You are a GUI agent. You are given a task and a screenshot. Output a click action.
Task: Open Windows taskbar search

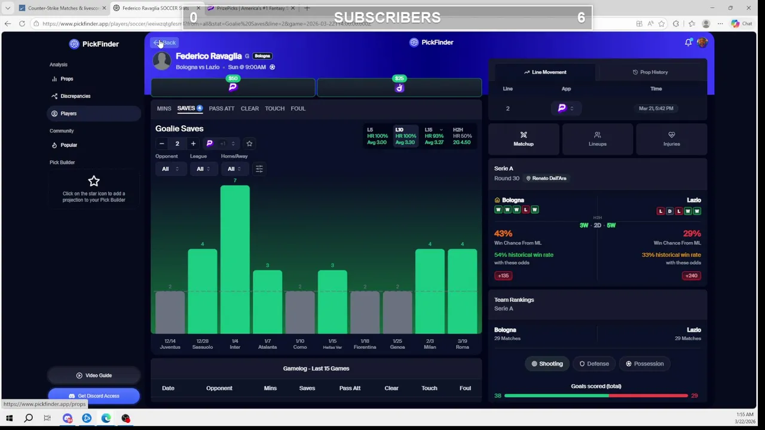click(x=28, y=418)
